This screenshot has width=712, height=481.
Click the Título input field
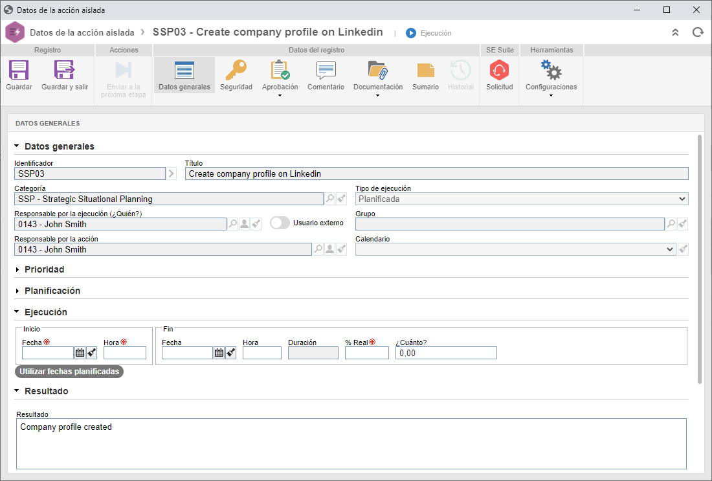click(x=437, y=173)
